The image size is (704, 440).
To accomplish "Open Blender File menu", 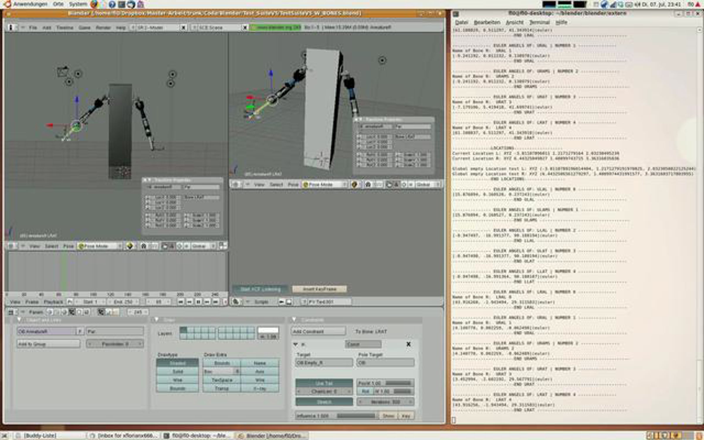I will [x=33, y=28].
